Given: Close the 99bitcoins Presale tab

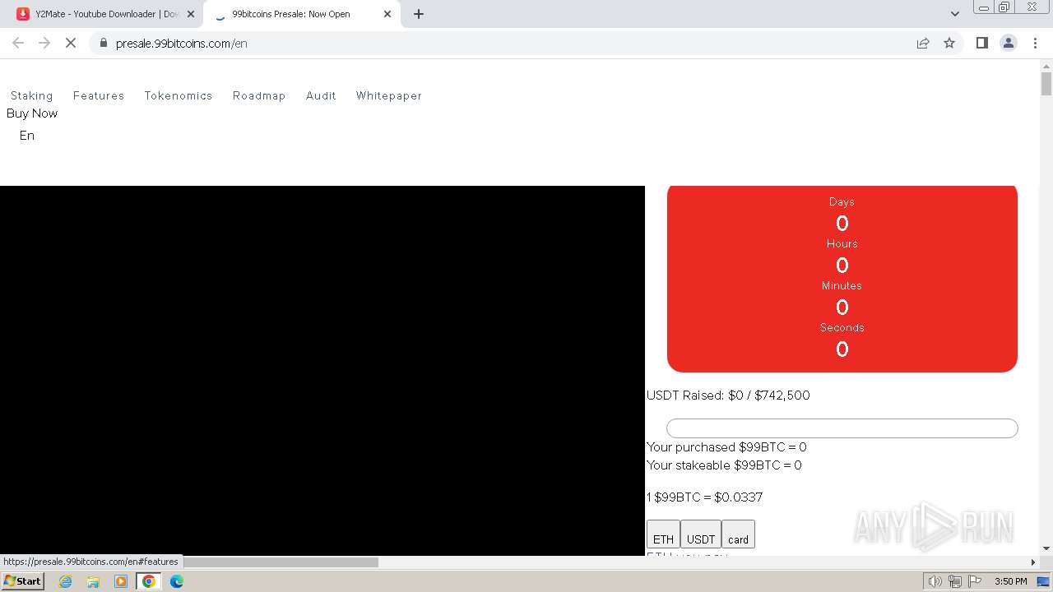Looking at the screenshot, I should click(387, 14).
